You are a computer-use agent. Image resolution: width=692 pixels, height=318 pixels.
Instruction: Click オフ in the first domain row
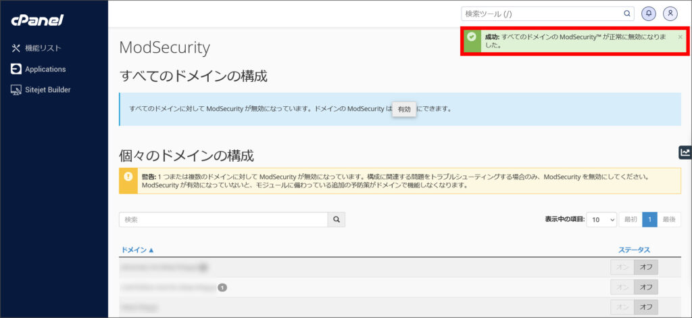click(646, 267)
